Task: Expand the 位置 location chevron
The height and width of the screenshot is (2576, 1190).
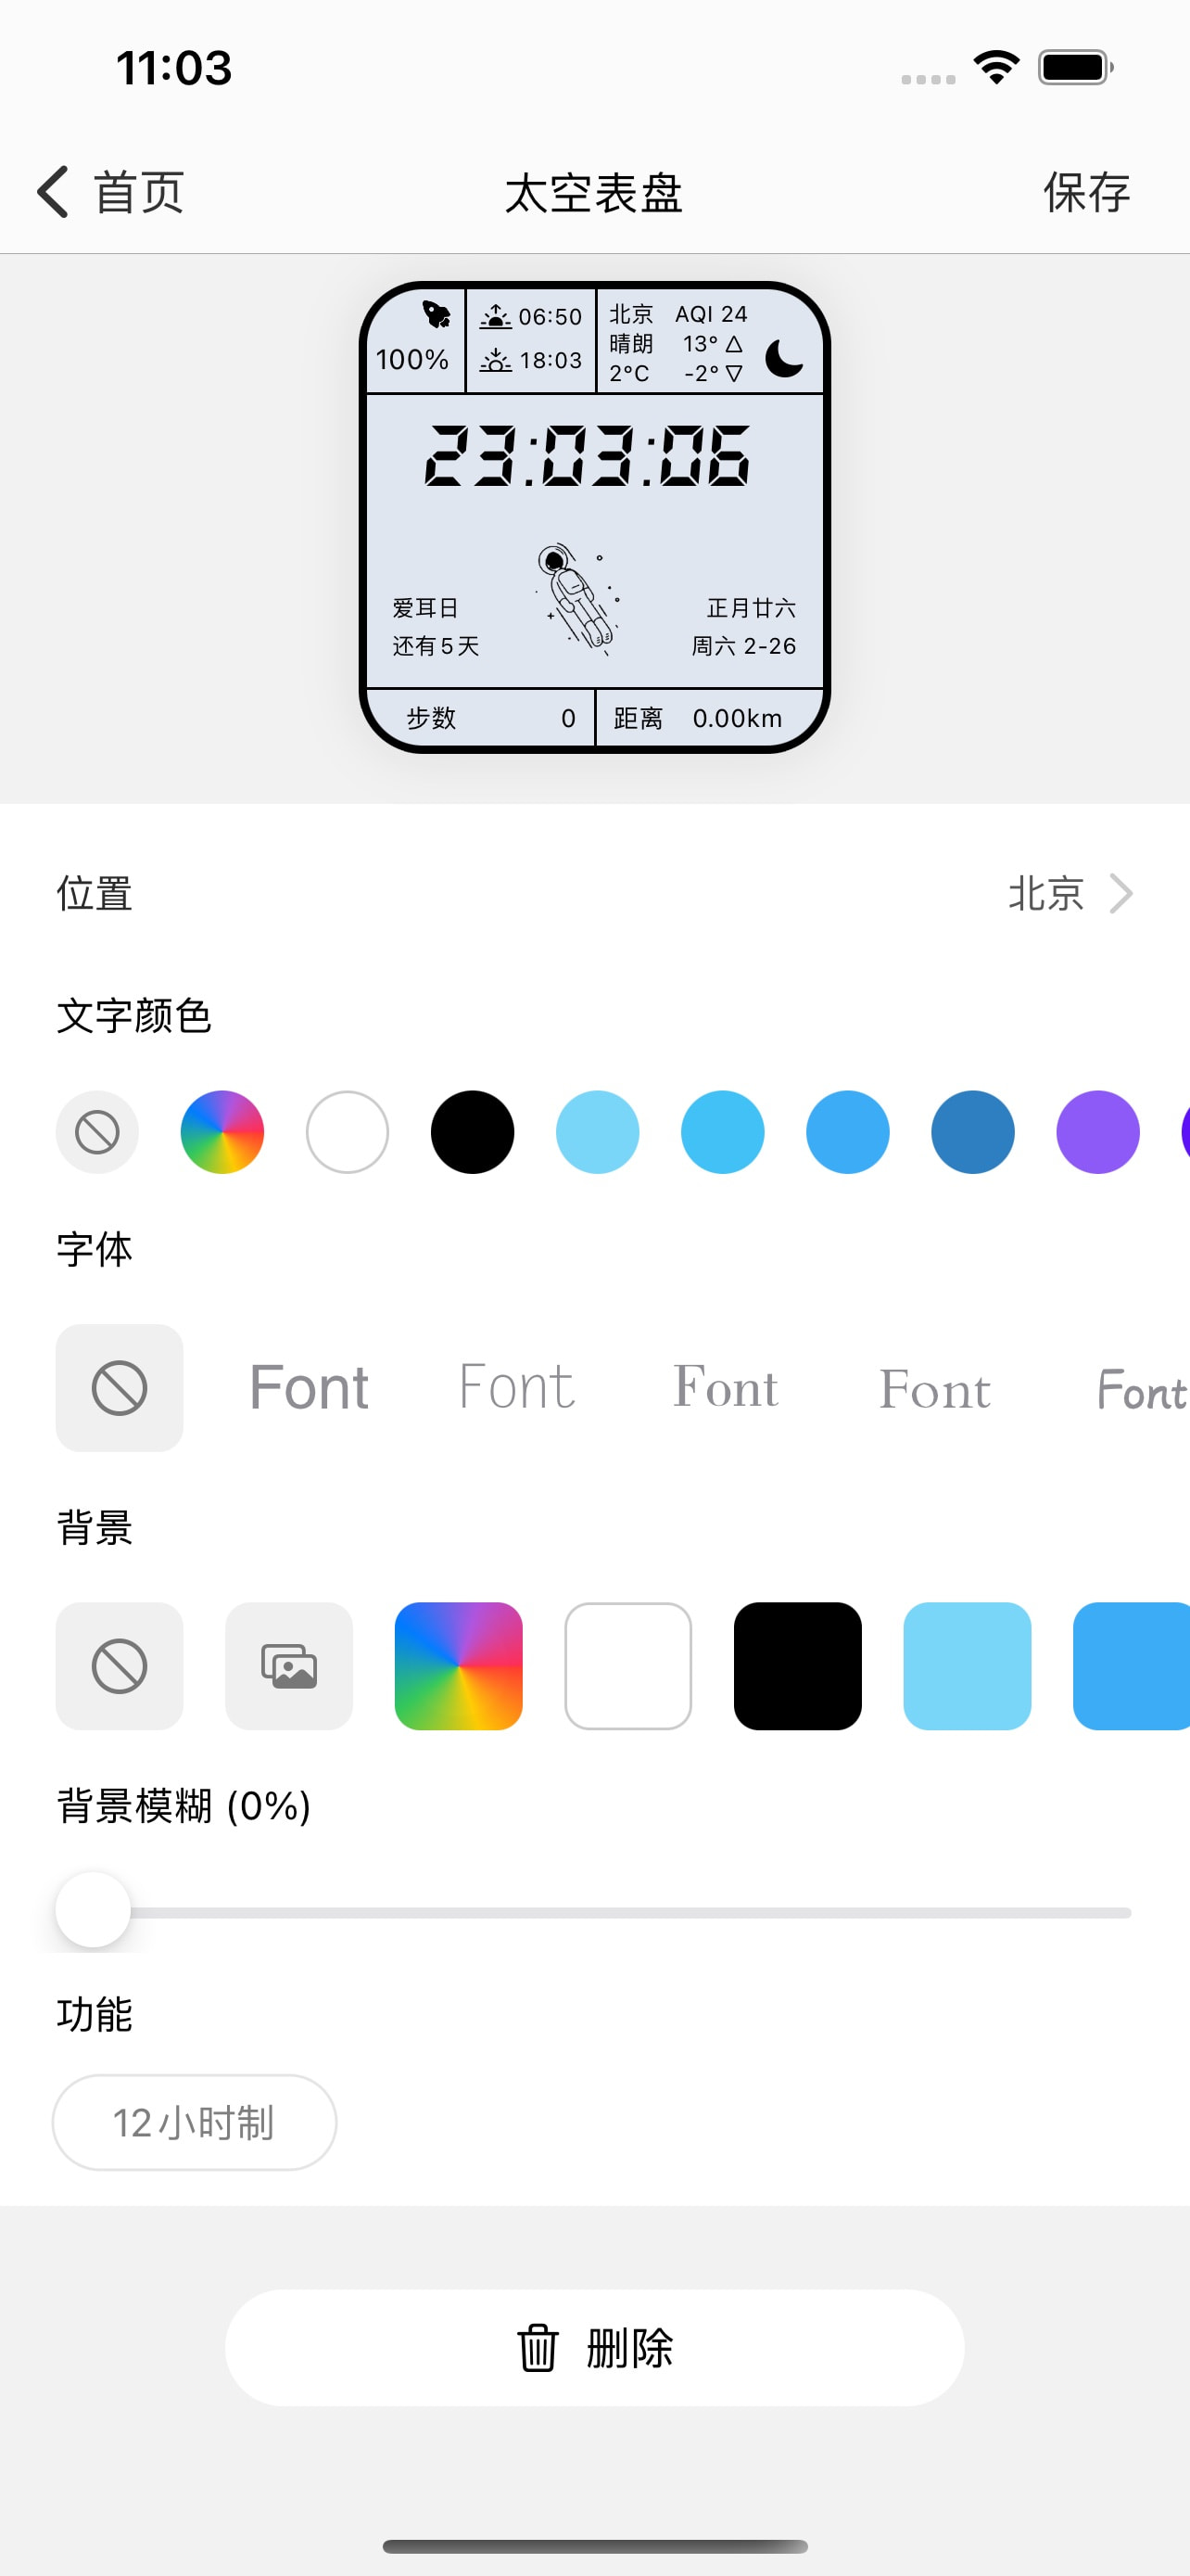Action: (1121, 893)
